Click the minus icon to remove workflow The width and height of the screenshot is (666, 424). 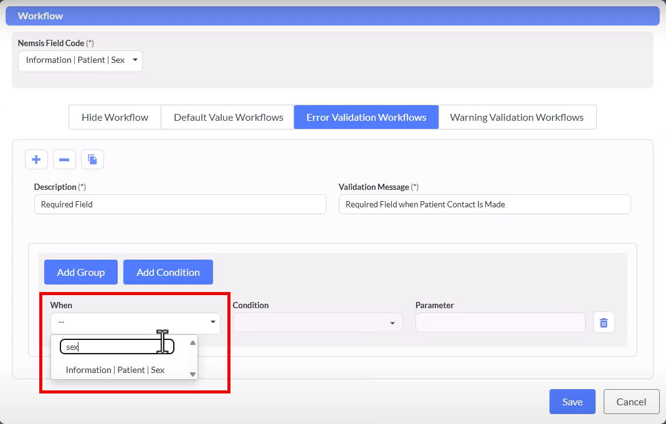pos(64,160)
